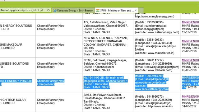The width and height of the screenshot is (199, 112).
Task: Click the 'Landphone : 044-22252539' text
Action: (153, 100)
